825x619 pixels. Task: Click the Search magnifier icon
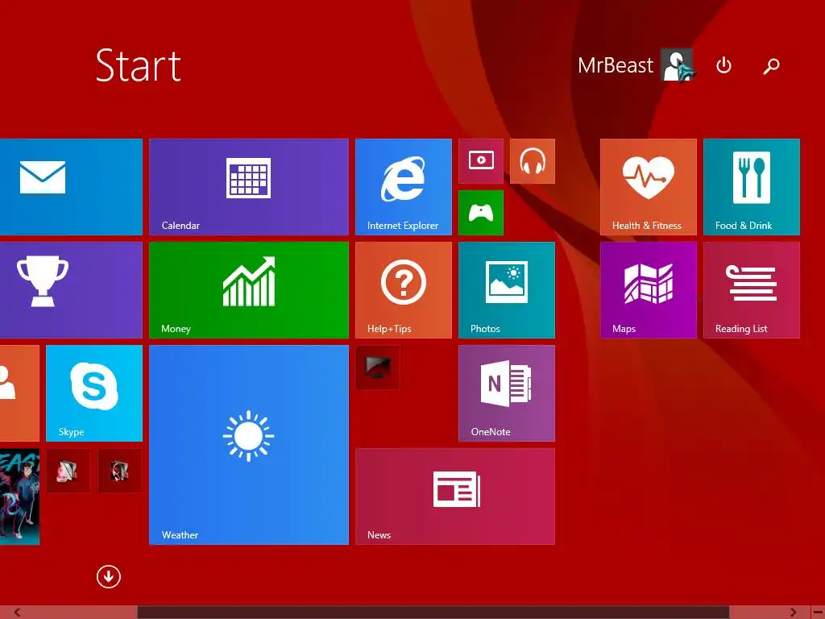coord(771,66)
